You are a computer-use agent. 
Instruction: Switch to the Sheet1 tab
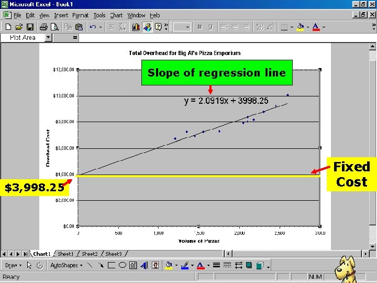click(x=65, y=254)
